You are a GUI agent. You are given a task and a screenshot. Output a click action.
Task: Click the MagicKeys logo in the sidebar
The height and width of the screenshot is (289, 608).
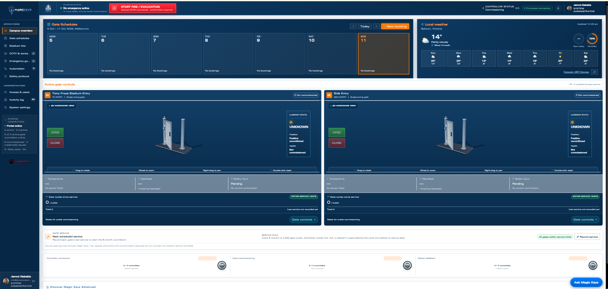(x=20, y=10)
